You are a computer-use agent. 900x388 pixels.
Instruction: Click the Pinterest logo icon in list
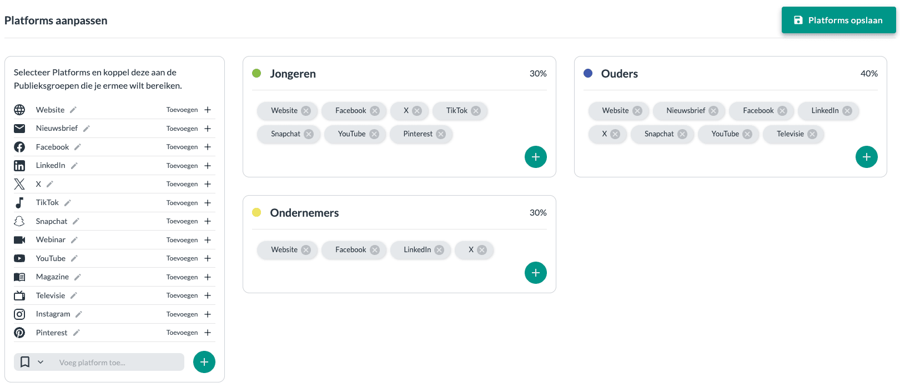coord(19,333)
